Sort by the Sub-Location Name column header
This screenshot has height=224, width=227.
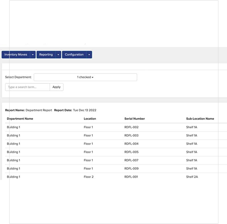click(200, 119)
